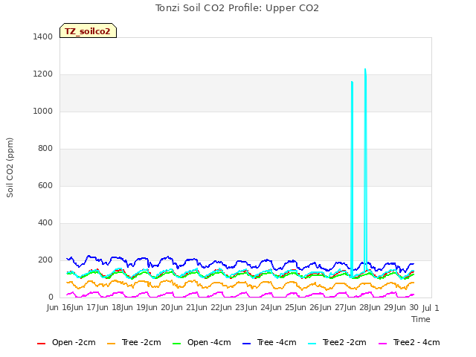Click the 1200 y-axis tick label
The width and height of the screenshot is (476, 357).
pos(43,74)
